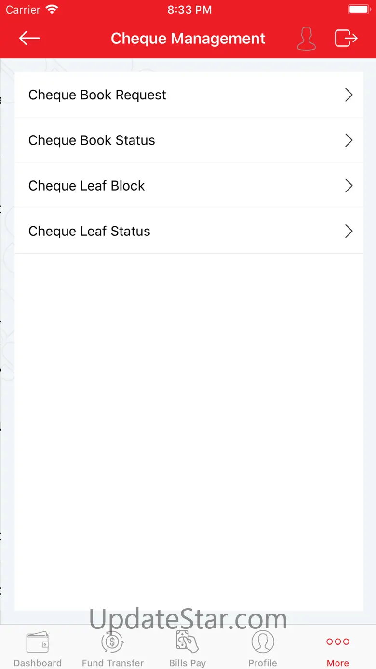Tap the Wi-Fi status icon
The height and width of the screenshot is (669, 376).
click(52, 9)
